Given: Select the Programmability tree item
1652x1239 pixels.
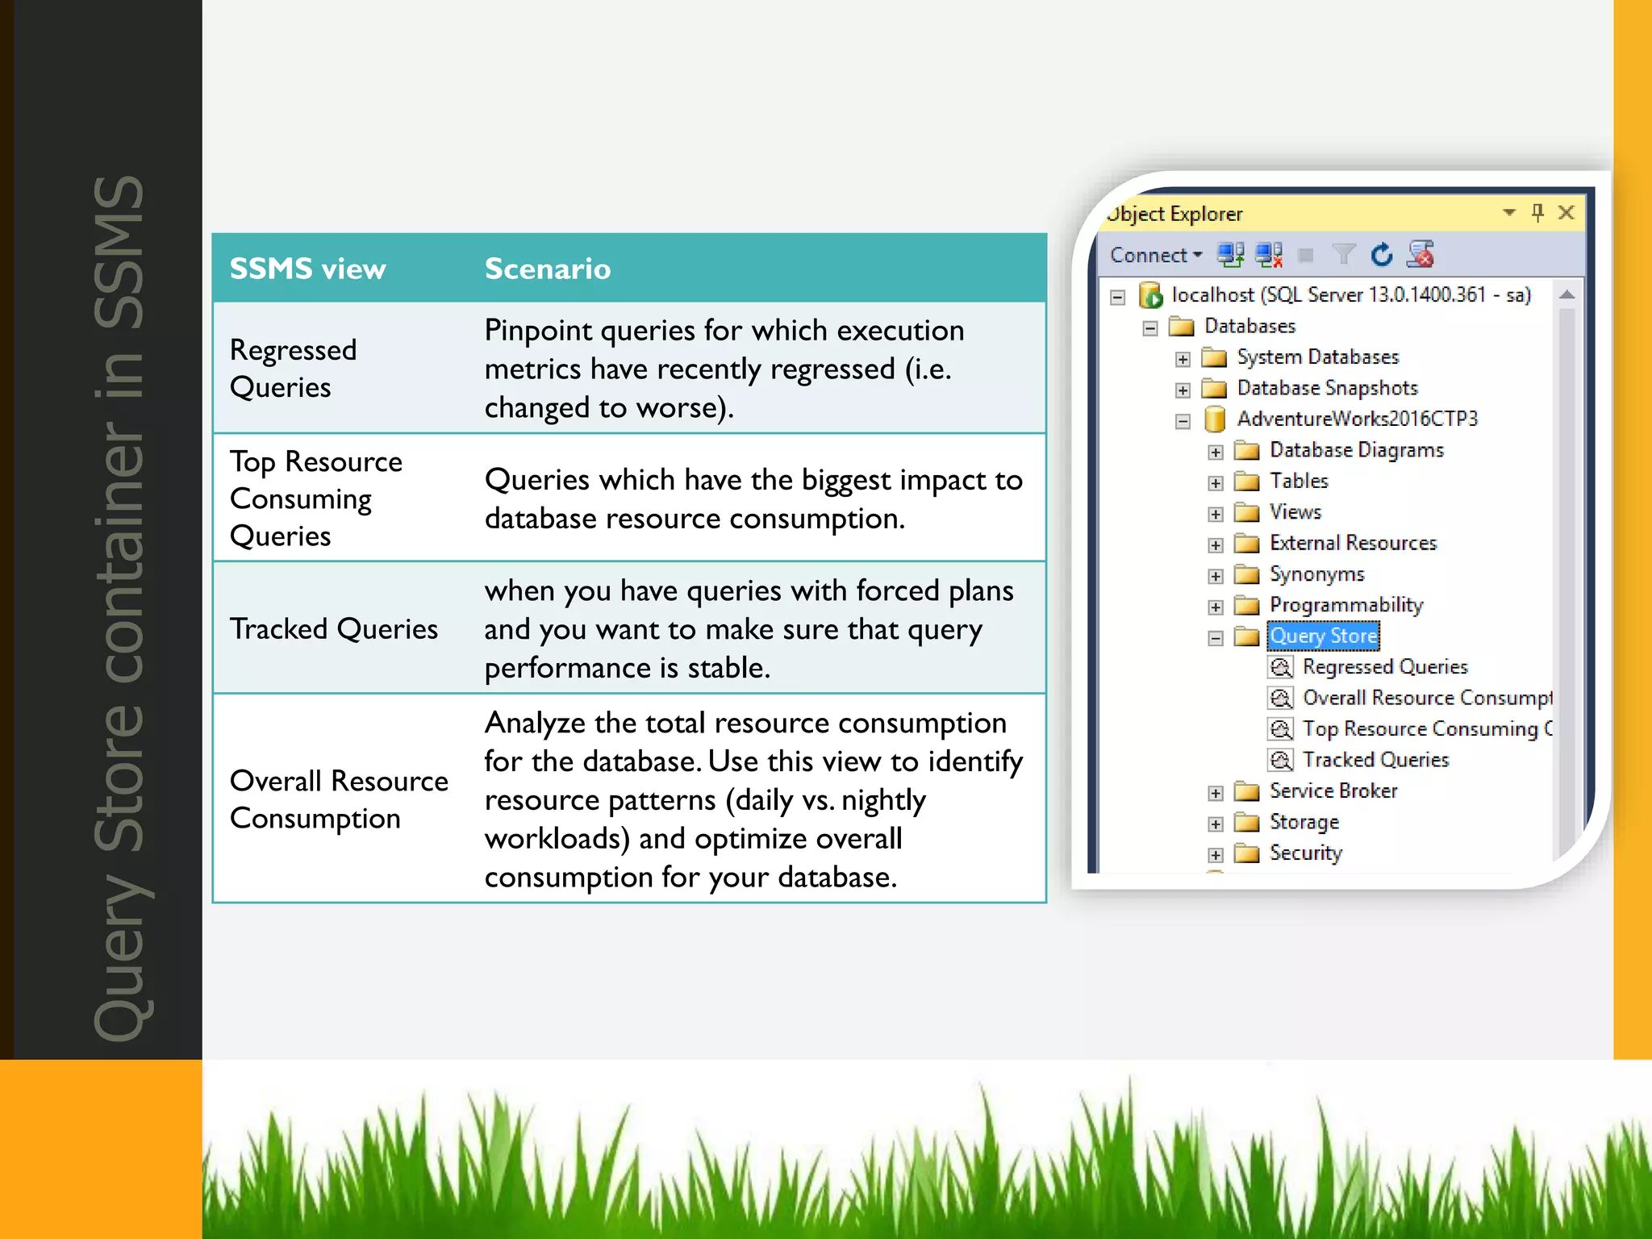Looking at the screenshot, I should tap(1346, 605).
